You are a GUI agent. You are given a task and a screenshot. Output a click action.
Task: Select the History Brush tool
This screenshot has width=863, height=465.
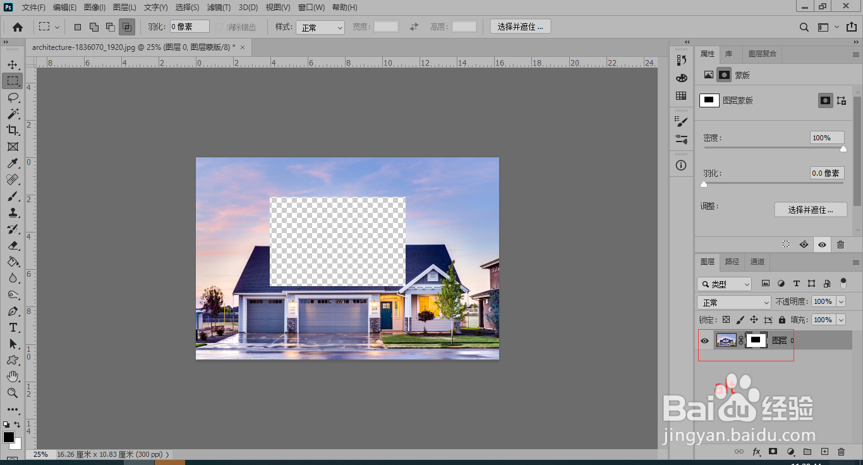[13, 229]
